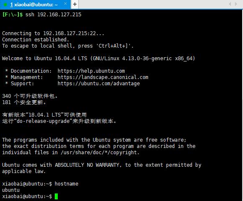Open the https://ubuntu.com/advantage support link
This screenshot has height=201, width=243.
click(x=99, y=84)
